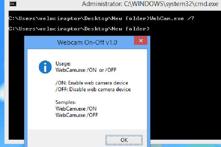The height and width of the screenshot is (147, 221).
Task: Click the blue information icon
Action: point(45,67)
